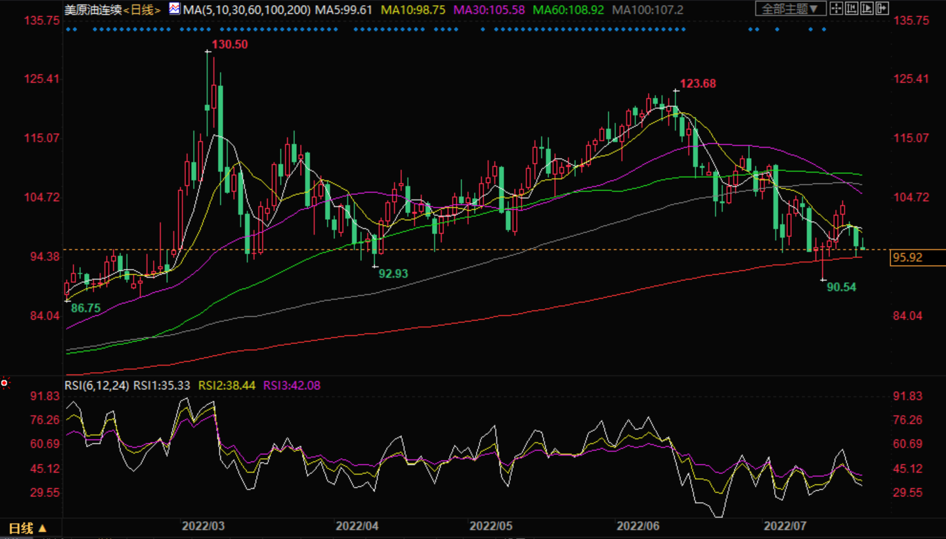Click the shrink-chart axis icon in toolbar
The height and width of the screenshot is (539, 946).
pyautogui.click(x=852, y=8)
